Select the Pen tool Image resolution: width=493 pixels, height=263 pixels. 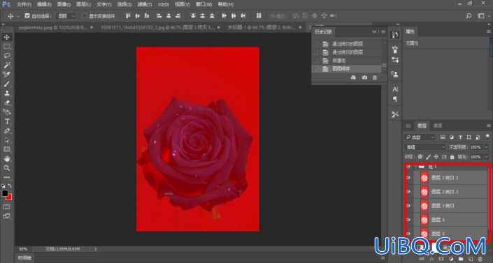[6, 130]
